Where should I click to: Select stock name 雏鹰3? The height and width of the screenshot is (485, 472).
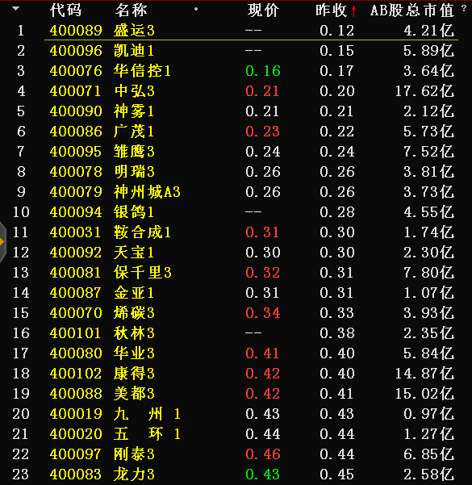point(134,152)
